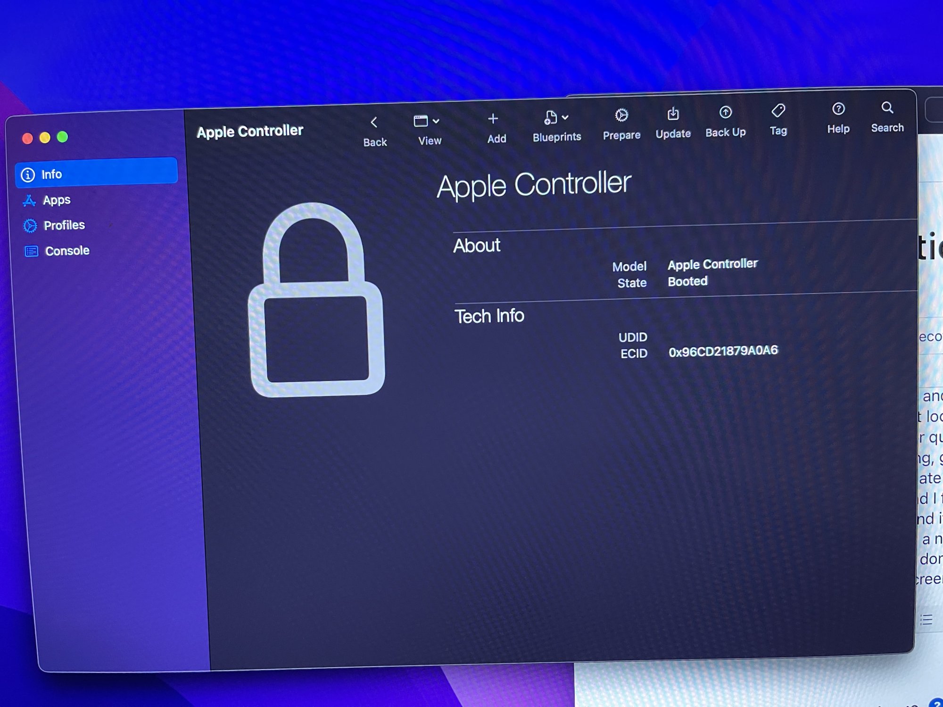Expand the View dropdown chevron

tap(436, 121)
